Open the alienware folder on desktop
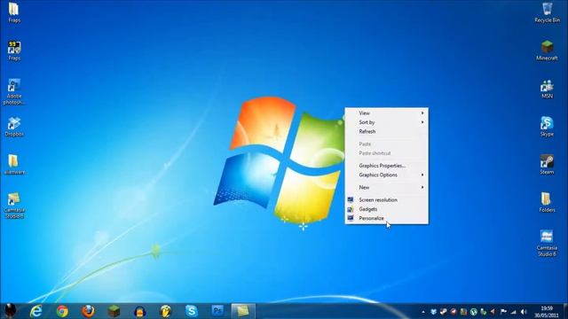This screenshot has height=319, width=568. [x=14, y=165]
